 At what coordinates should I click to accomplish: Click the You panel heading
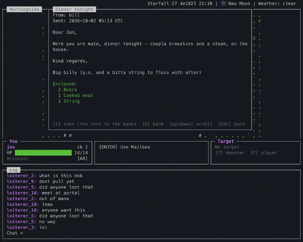tap(13, 141)
